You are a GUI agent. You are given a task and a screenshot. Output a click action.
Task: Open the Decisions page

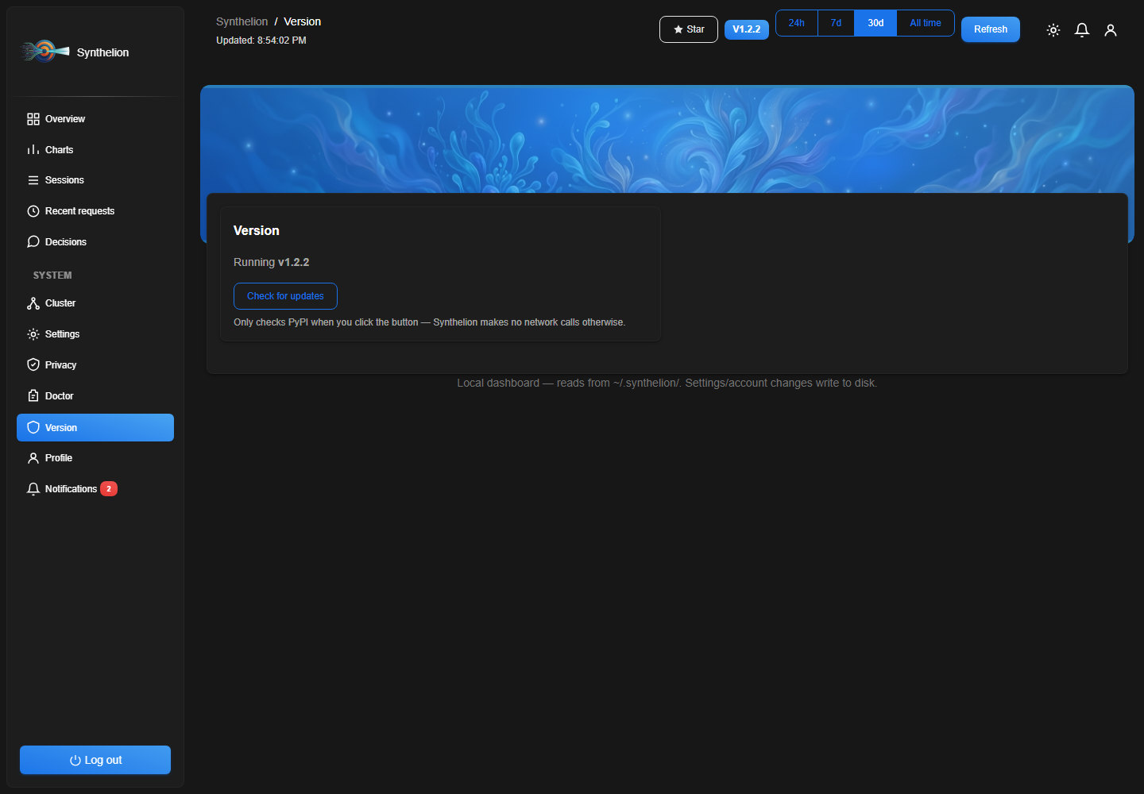point(95,242)
